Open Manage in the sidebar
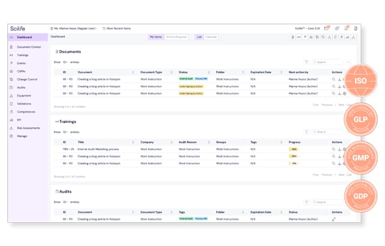 click(x=22, y=136)
